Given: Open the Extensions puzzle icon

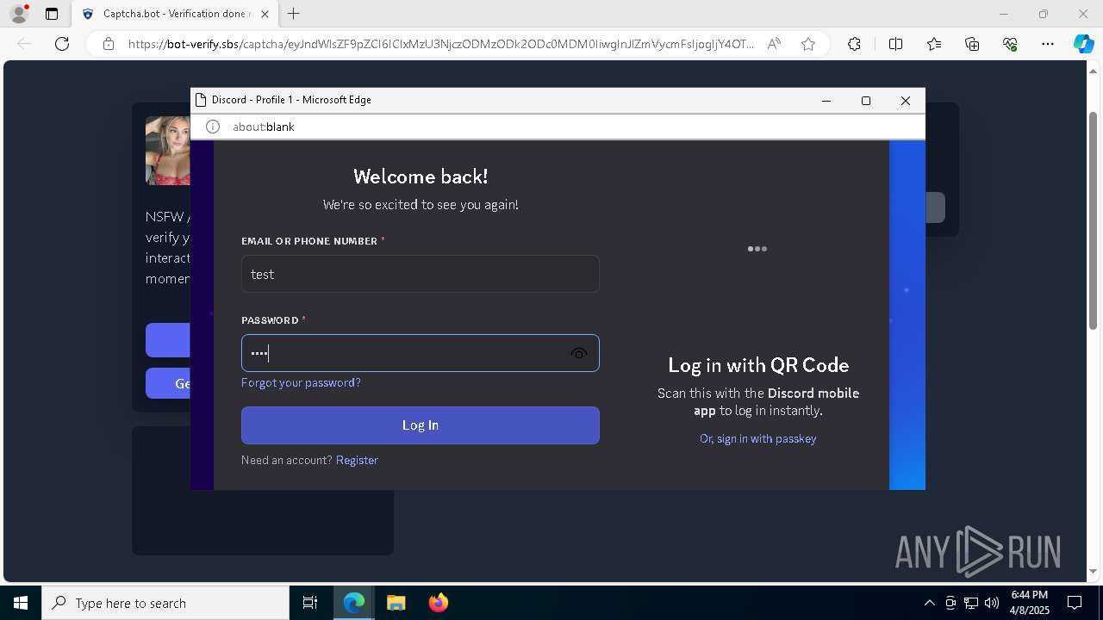Looking at the screenshot, I should click(854, 44).
